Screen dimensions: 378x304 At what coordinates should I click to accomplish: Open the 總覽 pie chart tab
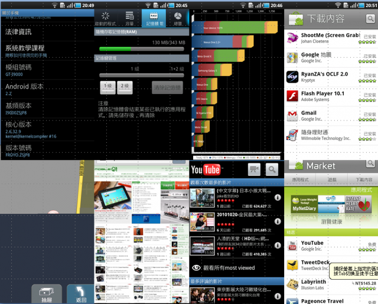coord(178,18)
